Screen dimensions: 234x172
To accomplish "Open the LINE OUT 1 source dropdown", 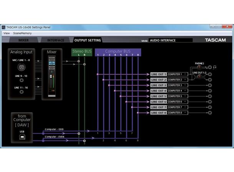I will (177, 74).
